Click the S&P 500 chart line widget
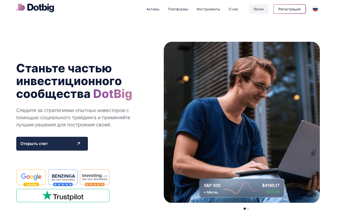Viewport: 343px width, 211px height. (x=241, y=188)
